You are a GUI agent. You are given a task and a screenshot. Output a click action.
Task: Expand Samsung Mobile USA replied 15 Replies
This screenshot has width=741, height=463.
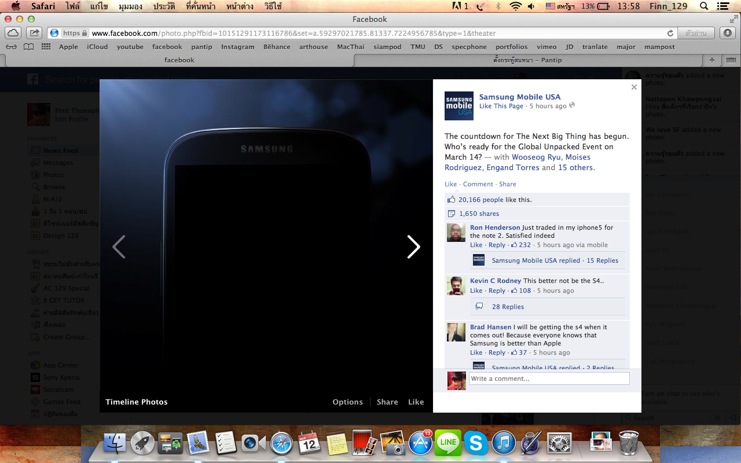(x=555, y=260)
